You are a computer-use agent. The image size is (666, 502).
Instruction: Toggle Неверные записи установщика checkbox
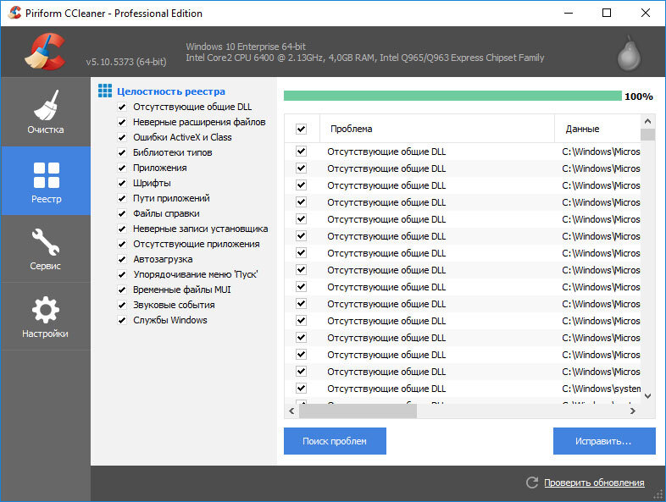tap(122, 229)
